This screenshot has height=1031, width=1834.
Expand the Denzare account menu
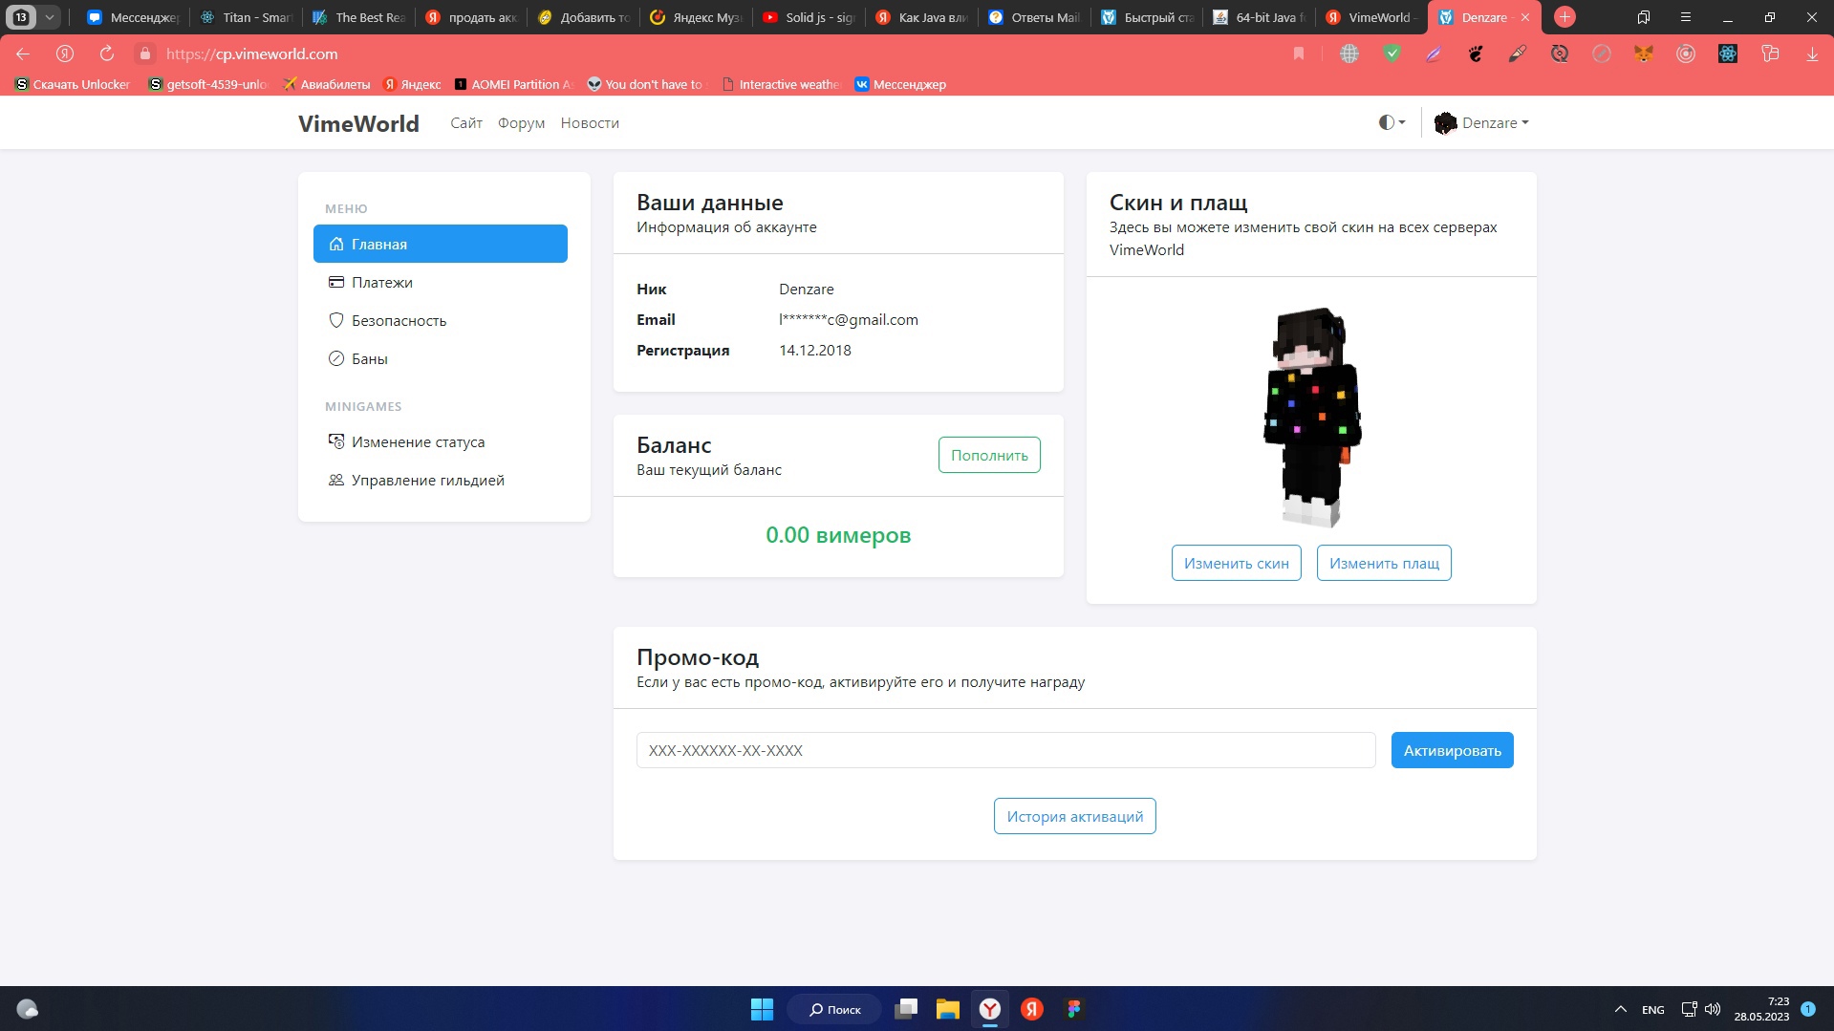pyautogui.click(x=1481, y=122)
